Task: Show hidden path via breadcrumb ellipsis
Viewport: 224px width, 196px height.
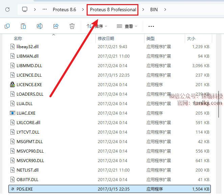Action: pyautogui.click(x=45, y=9)
